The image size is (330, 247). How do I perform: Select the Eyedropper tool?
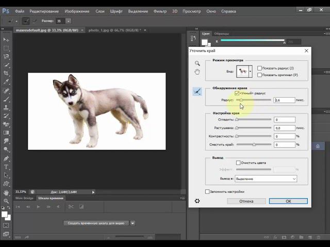(6, 82)
